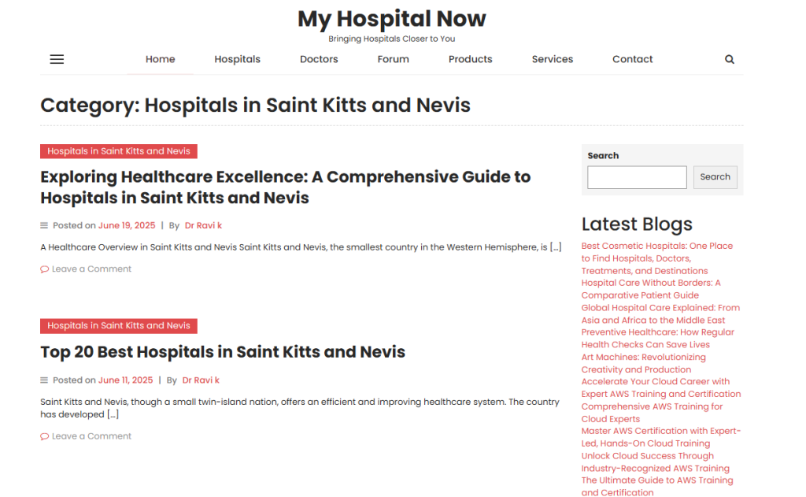Click the magnifier search icon in navbar
806x497 pixels.
pyautogui.click(x=730, y=59)
